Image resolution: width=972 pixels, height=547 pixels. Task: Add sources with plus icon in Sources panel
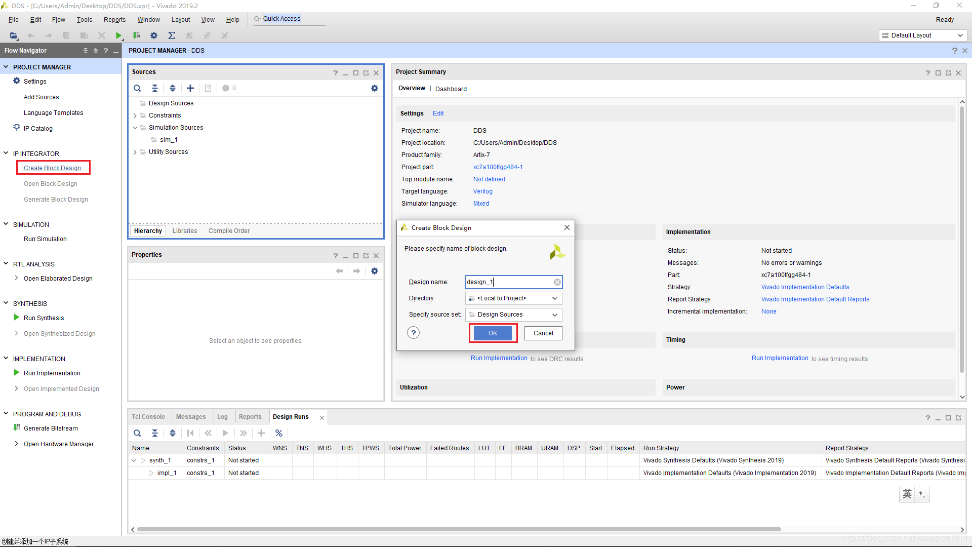coord(190,88)
